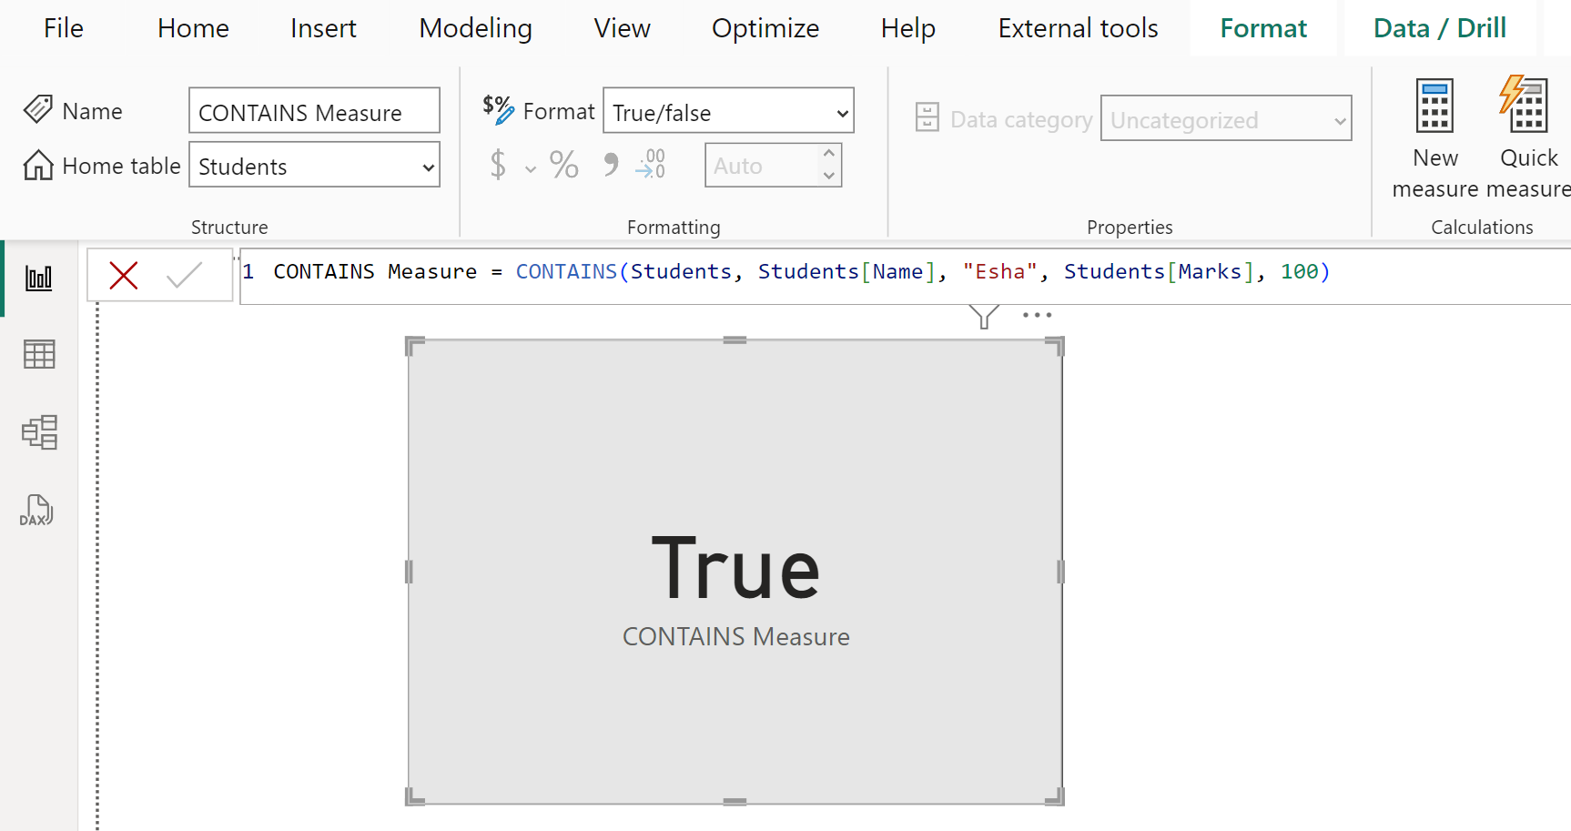Viewport: 1571px width, 831px height.
Task: Apply currency formatting to the measure
Action: pos(498,165)
